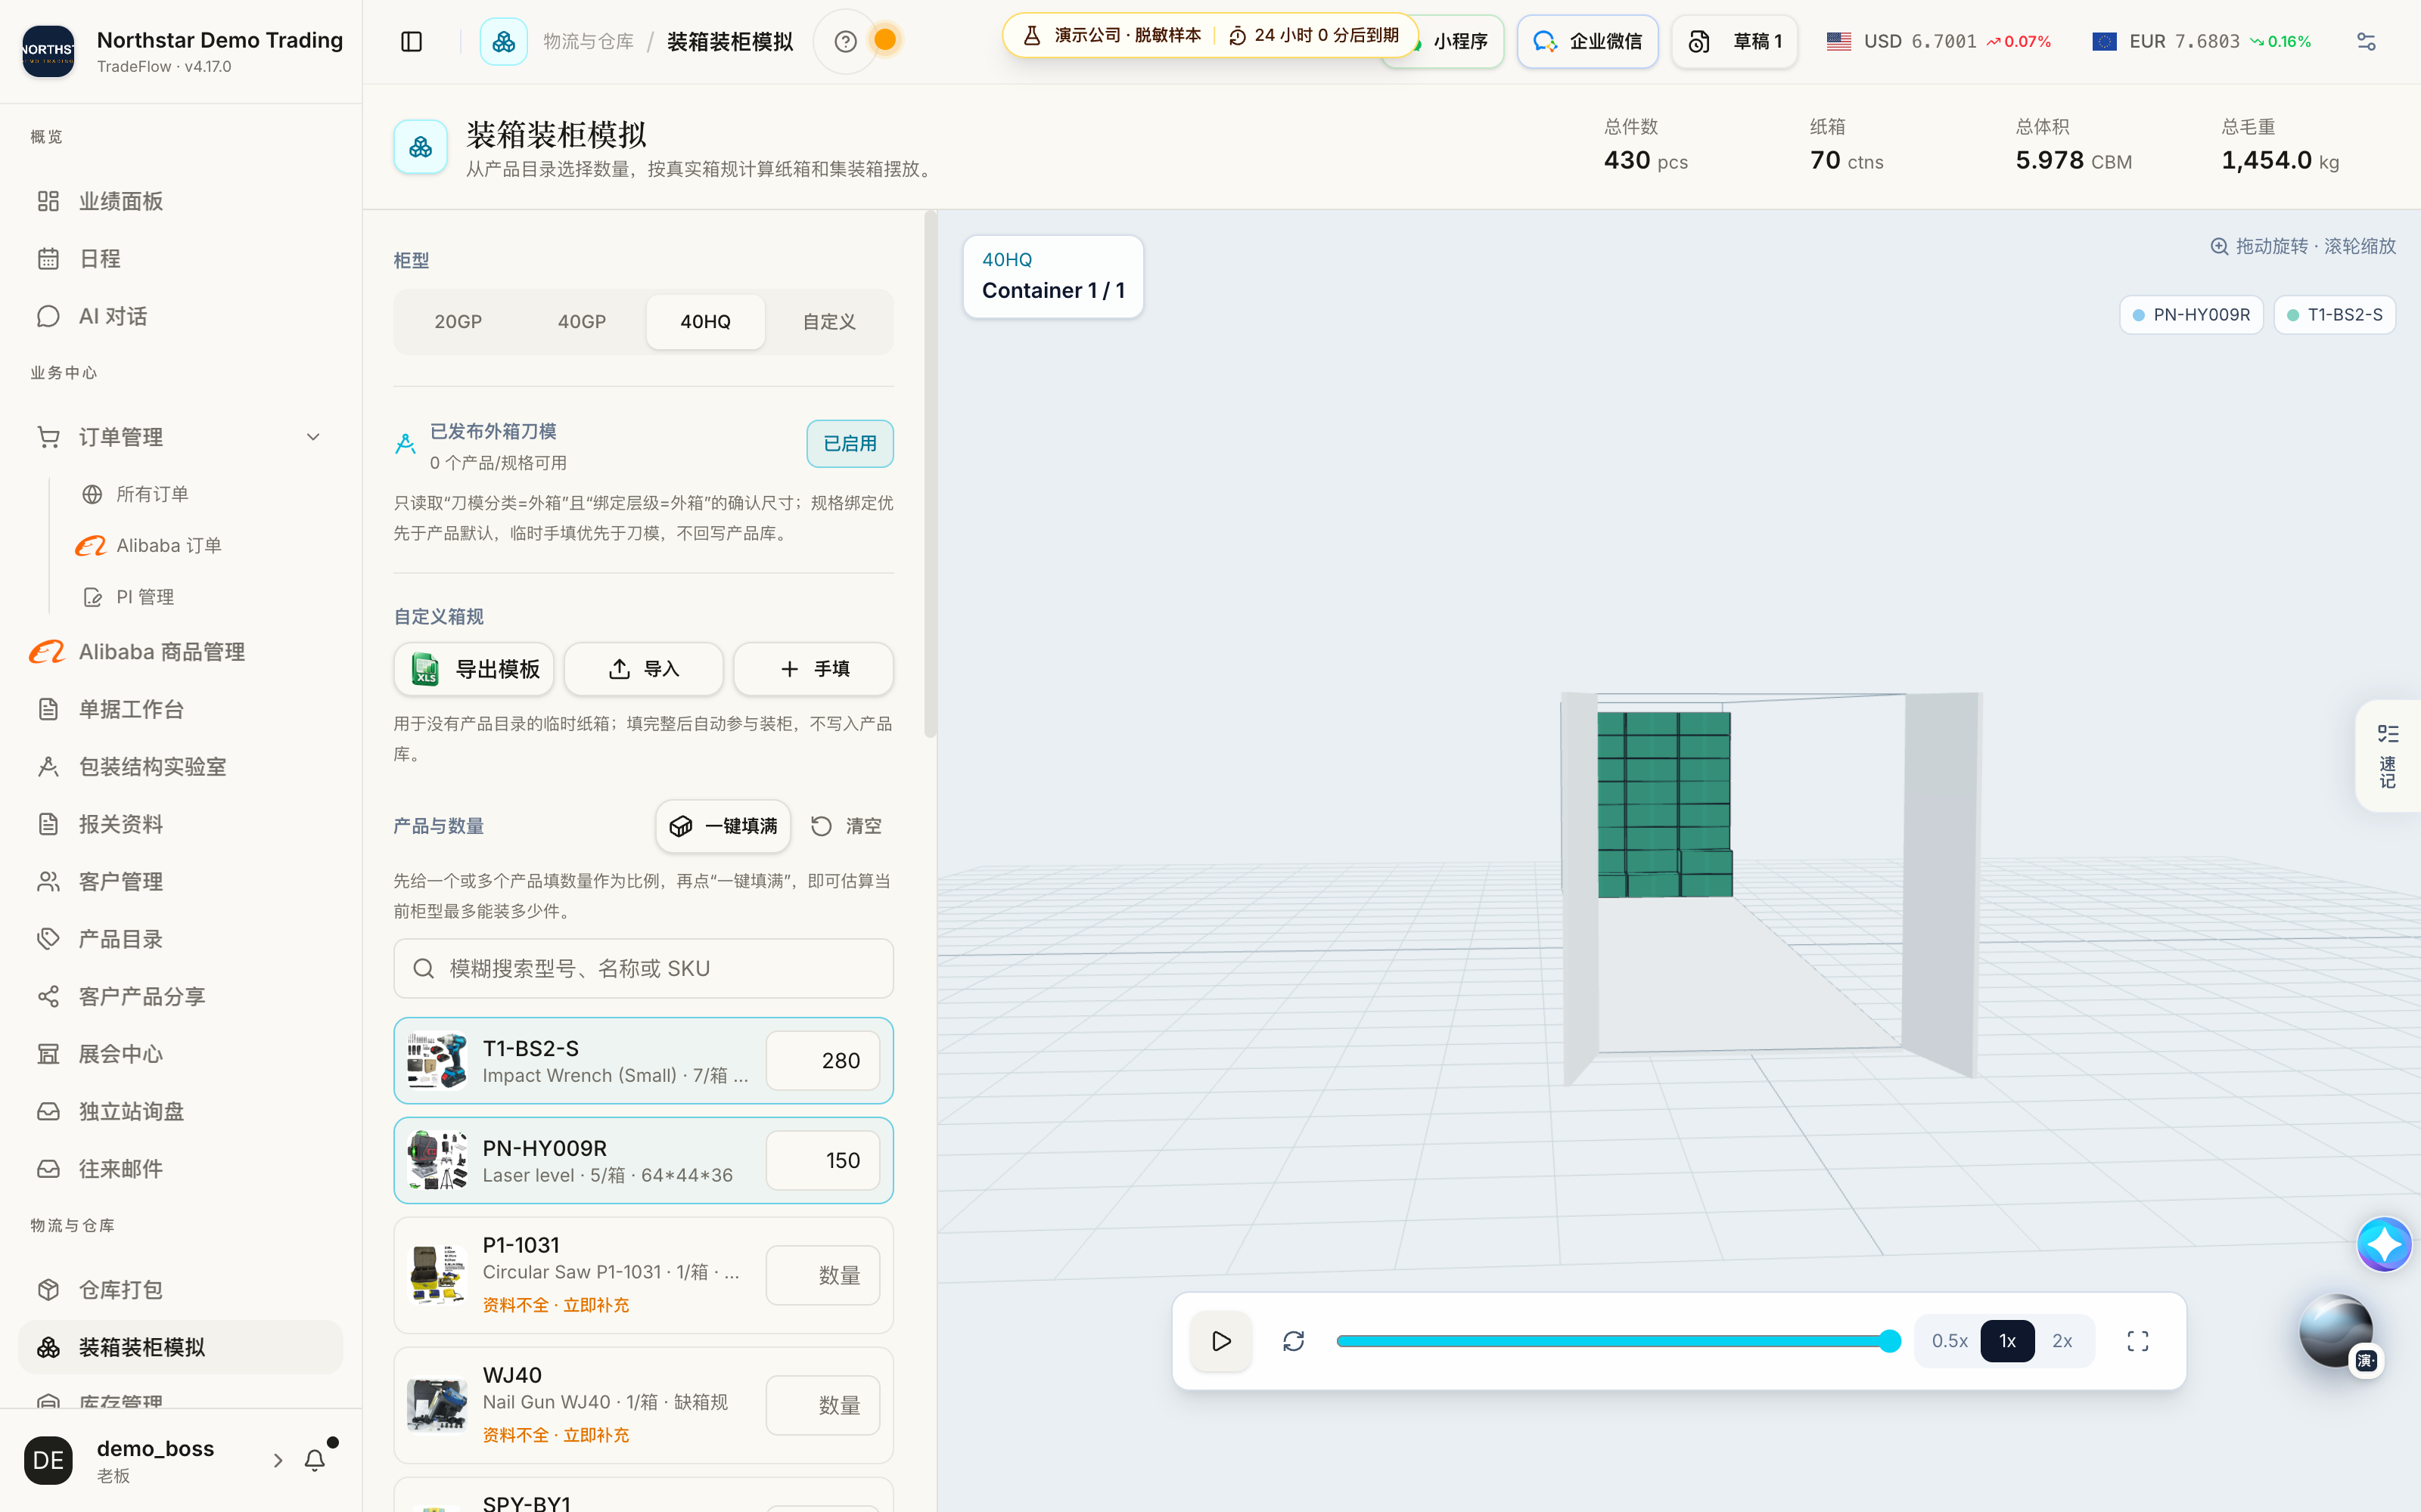The width and height of the screenshot is (2421, 1512).
Task: Click 一键填满 fill container button
Action: tap(723, 826)
